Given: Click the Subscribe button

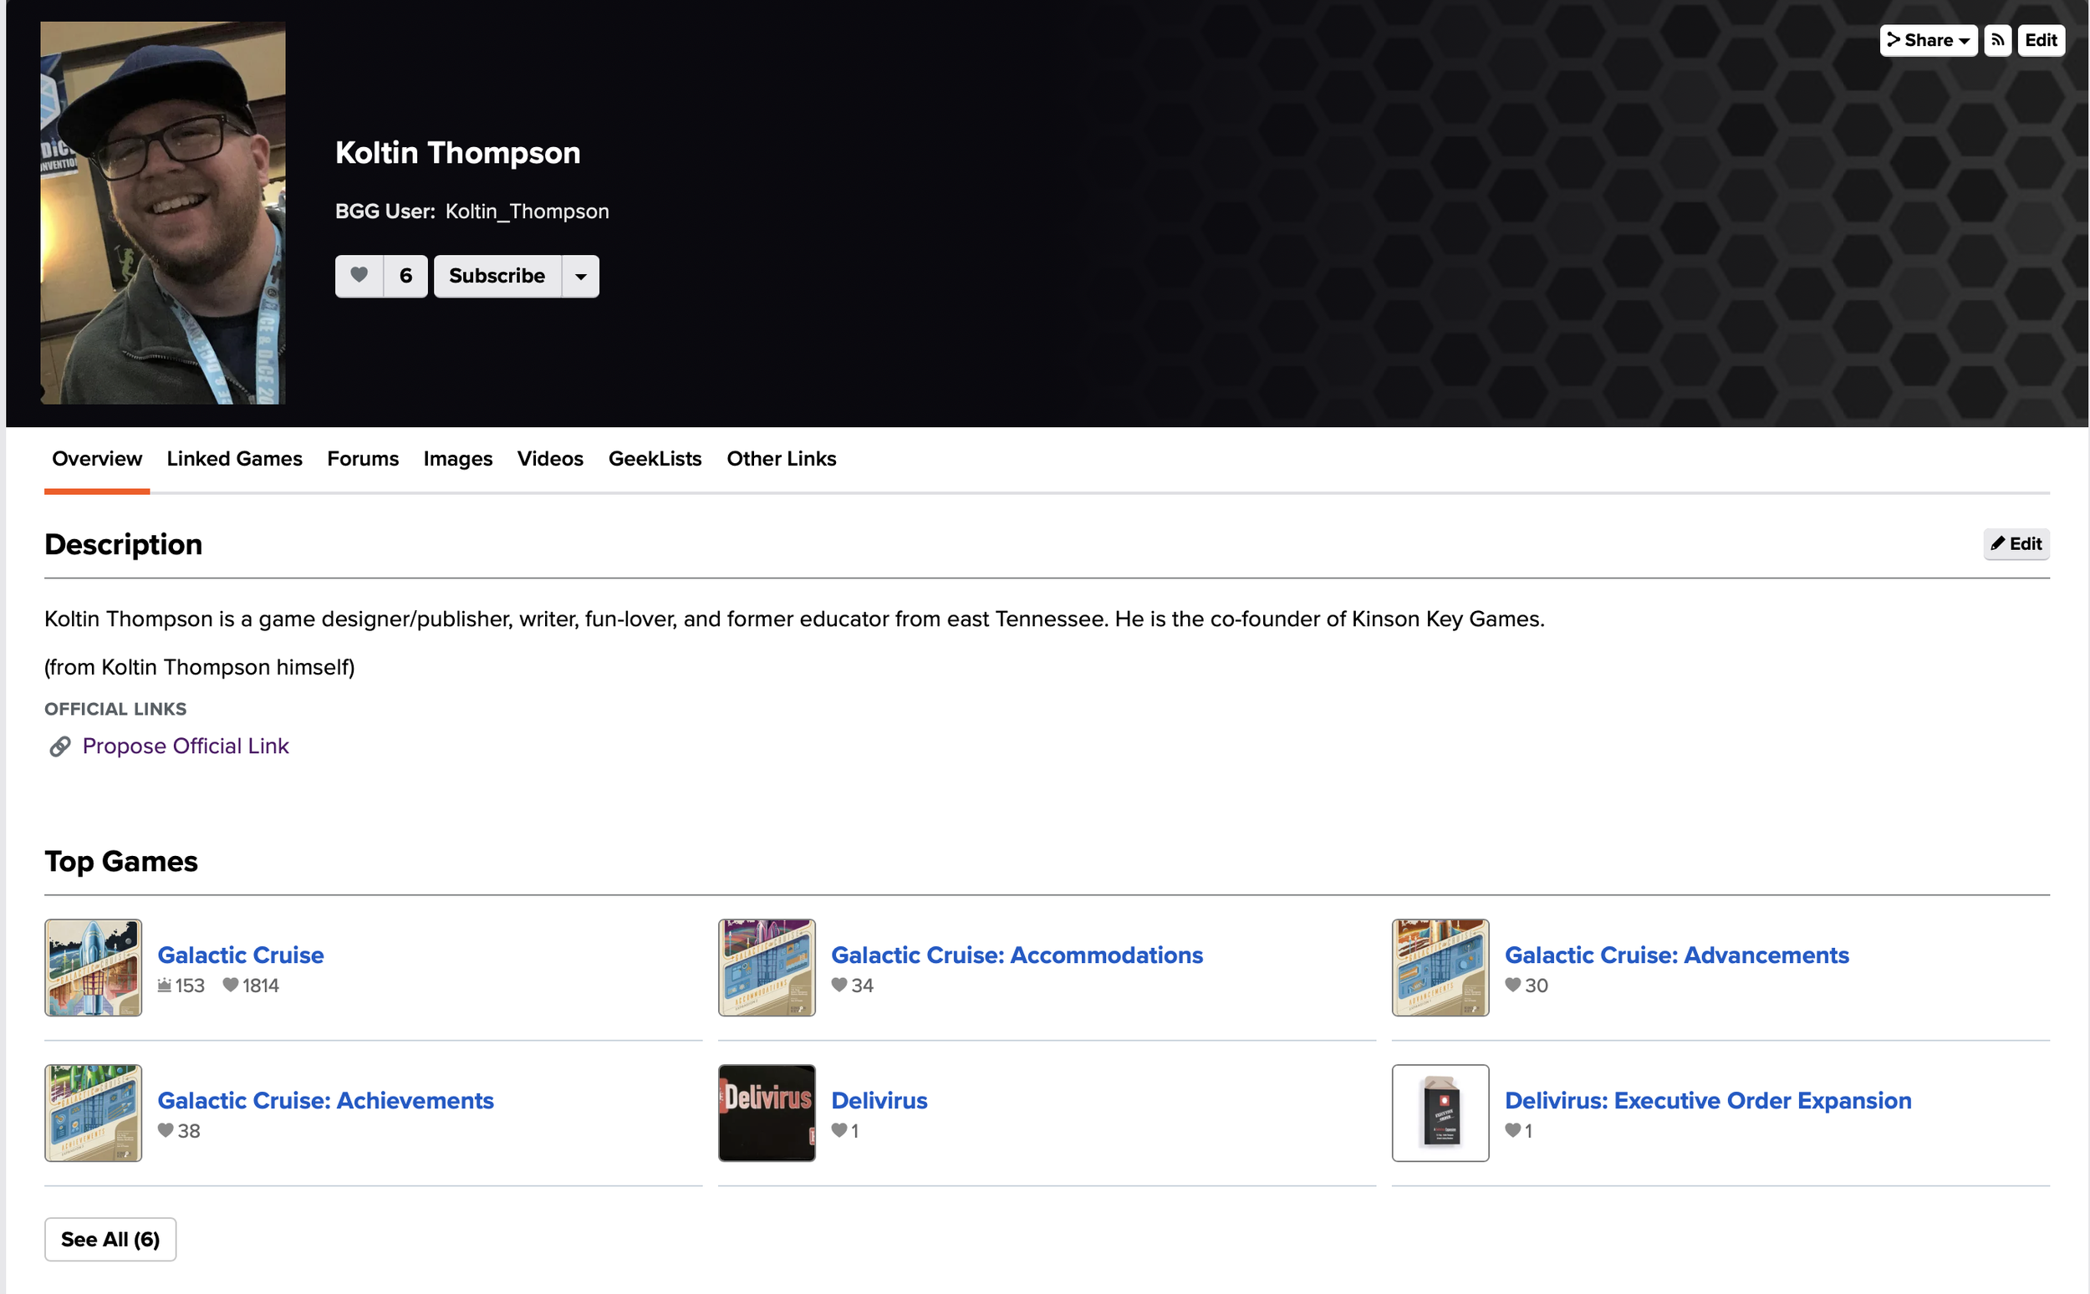Looking at the screenshot, I should [497, 276].
